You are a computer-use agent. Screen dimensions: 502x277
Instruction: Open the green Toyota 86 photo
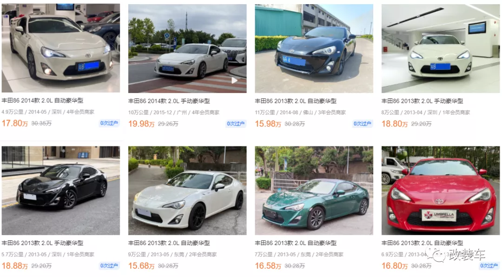pyautogui.click(x=314, y=191)
